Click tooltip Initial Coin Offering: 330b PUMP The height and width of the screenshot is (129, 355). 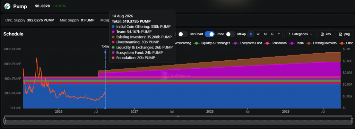[x=141, y=26]
